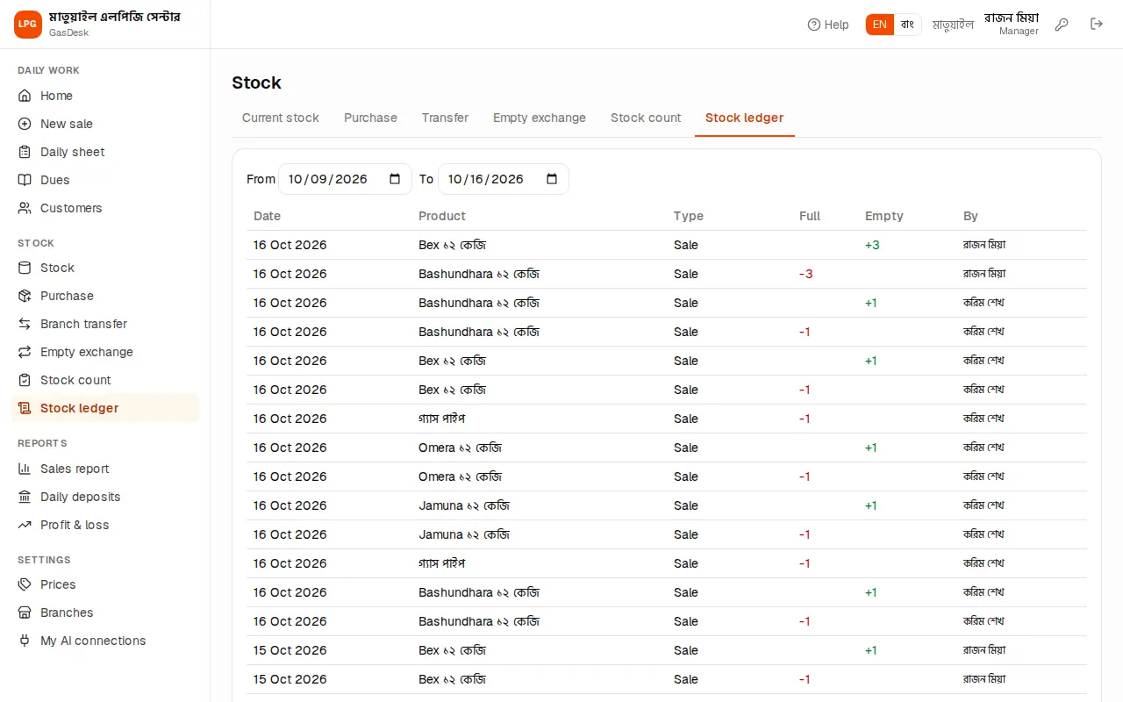Click the মাতুয়াইল branch name in header
The width and height of the screenshot is (1123, 702).
(x=953, y=25)
